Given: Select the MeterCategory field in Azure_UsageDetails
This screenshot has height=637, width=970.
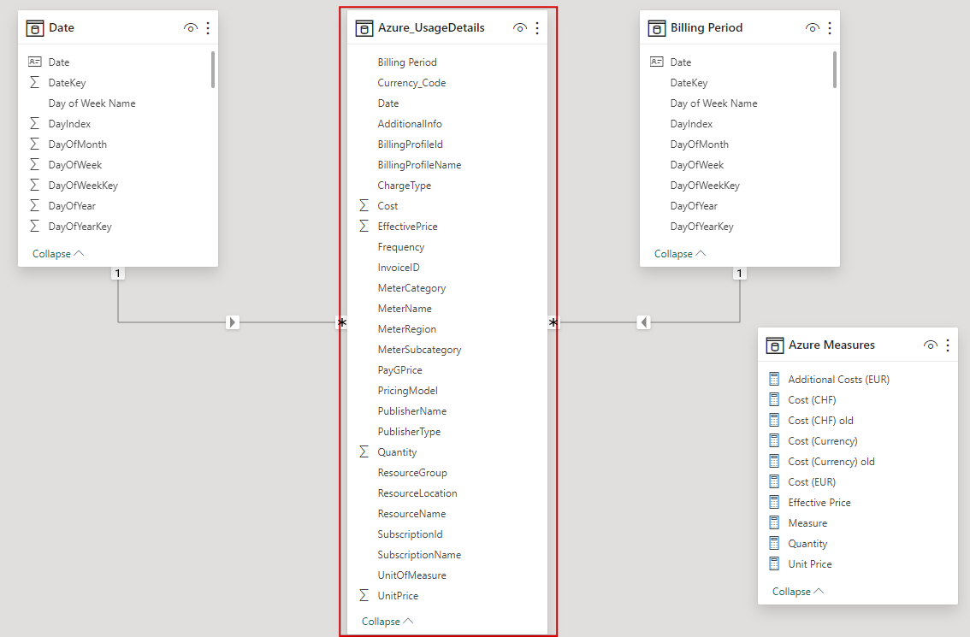Looking at the screenshot, I should [x=411, y=288].
